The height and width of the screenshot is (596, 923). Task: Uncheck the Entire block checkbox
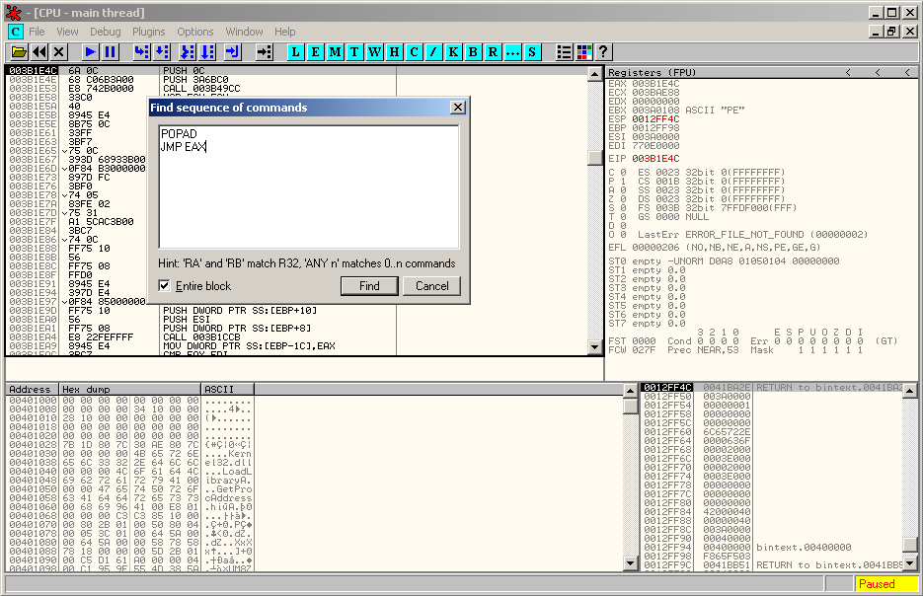click(x=165, y=286)
